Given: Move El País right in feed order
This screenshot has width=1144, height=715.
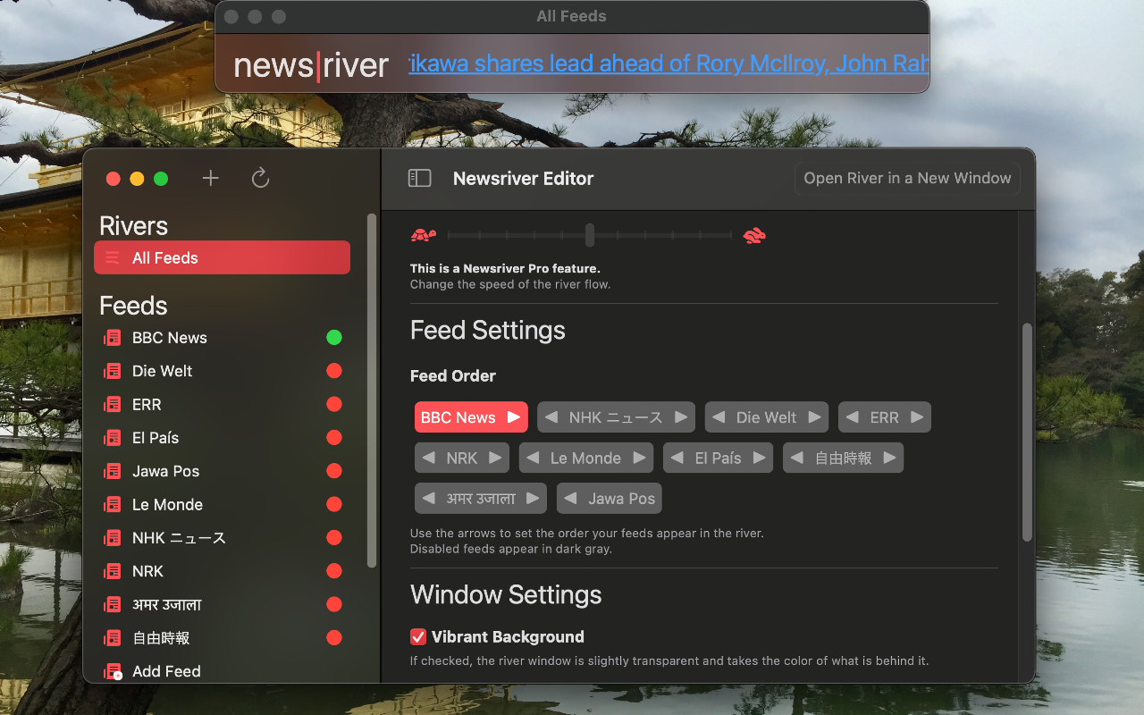Looking at the screenshot, I should (x=759, y=458).
